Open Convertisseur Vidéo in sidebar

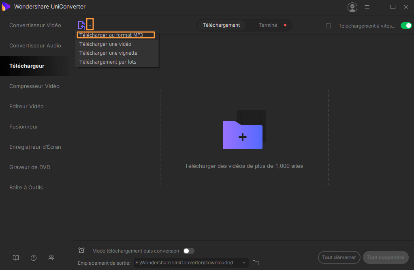point(35,25)
